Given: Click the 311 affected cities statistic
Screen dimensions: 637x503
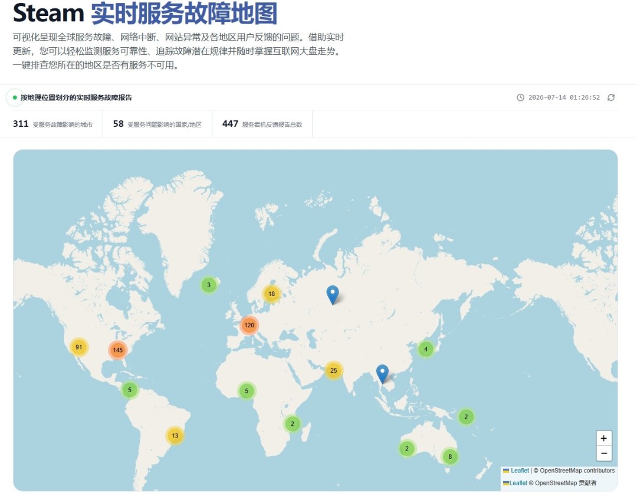Looking at the screenshot, I should pos(52,124).
